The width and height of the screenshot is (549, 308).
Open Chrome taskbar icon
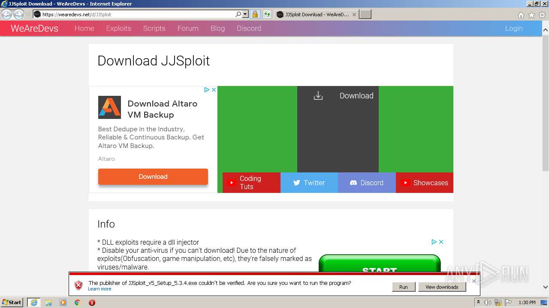[x=78, y=302]
